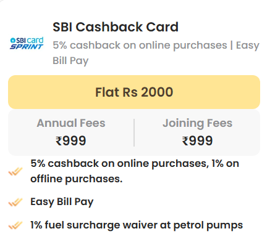262x234 pixels.
Task: Click the 5% cashback on online purchases benefit text
Action: pyautogui.click(x=135, y=171)
